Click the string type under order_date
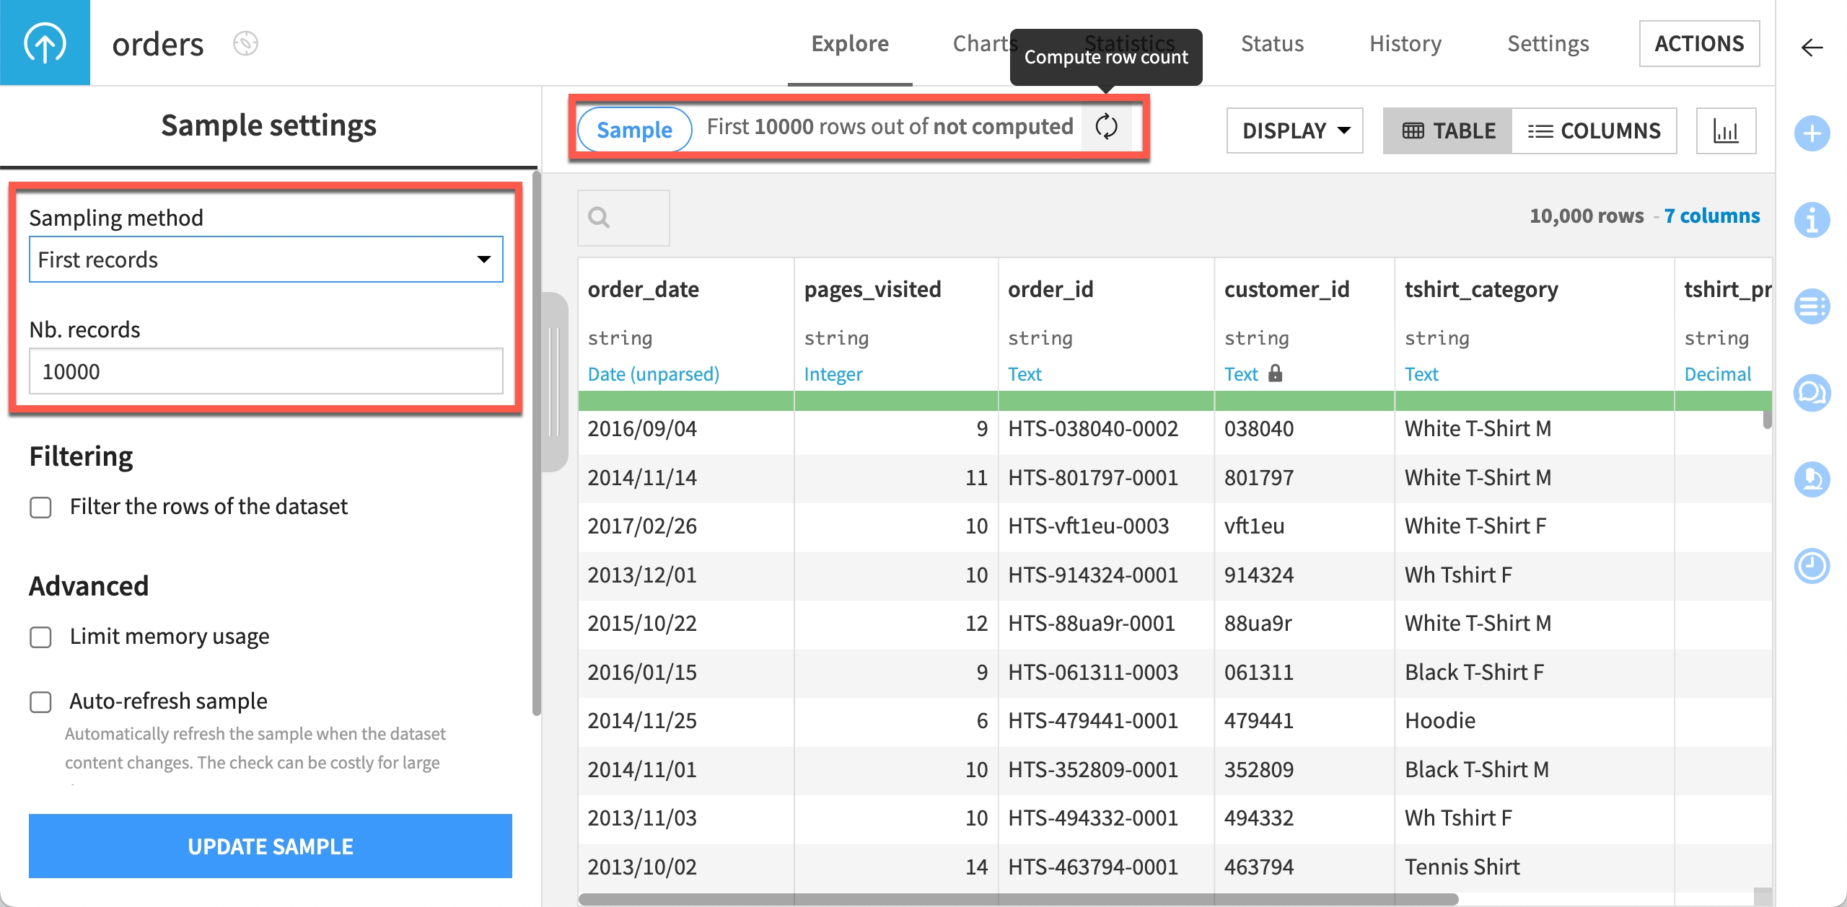 coord(620,338)
